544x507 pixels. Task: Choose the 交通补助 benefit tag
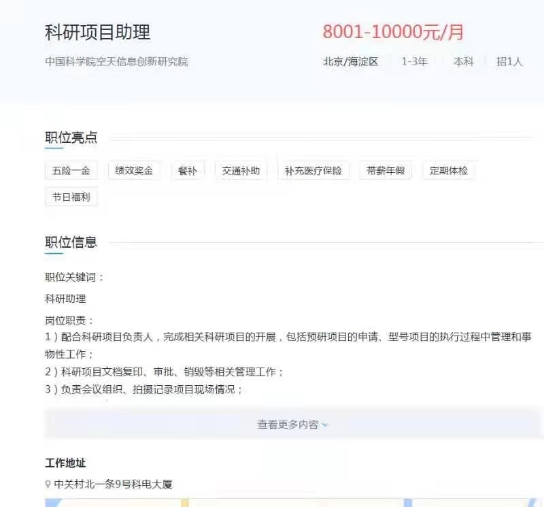click(x=241, y=171)
